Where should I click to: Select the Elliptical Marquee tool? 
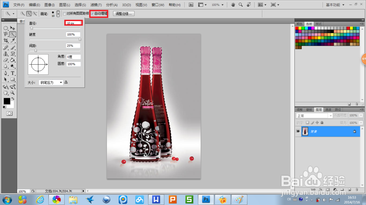coord(5,28)
